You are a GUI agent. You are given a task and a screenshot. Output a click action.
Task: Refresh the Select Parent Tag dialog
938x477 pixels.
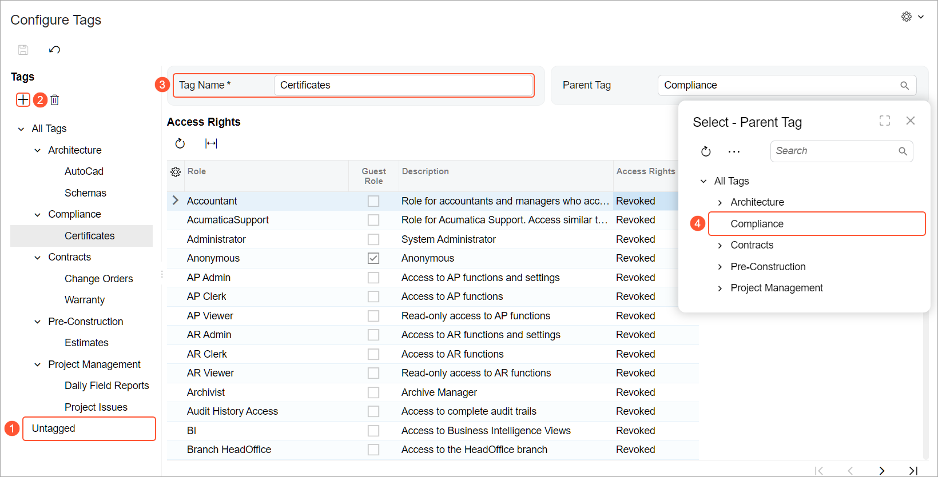[706, 151]
